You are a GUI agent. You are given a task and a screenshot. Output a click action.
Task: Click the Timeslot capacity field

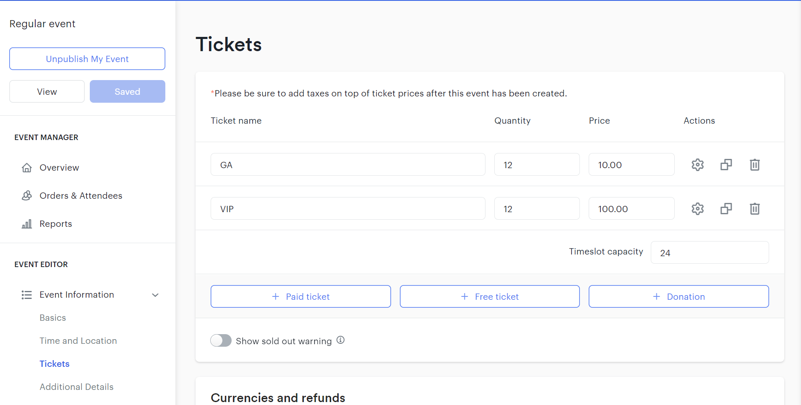tap(710, 252)
